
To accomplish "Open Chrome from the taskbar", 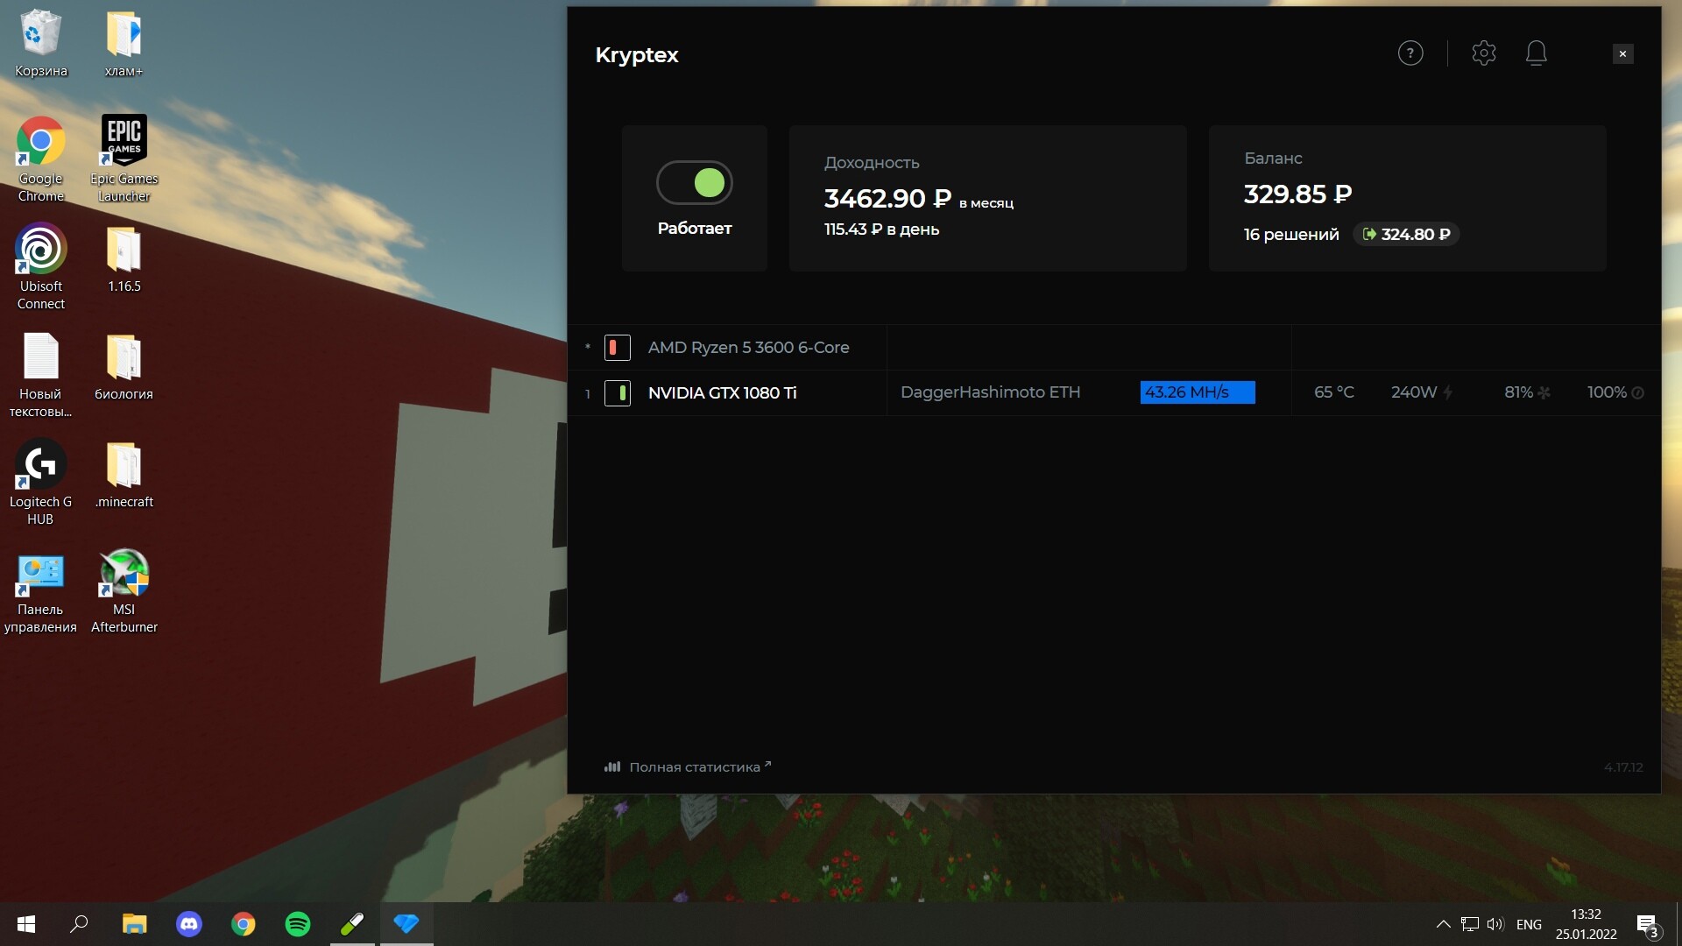I will pyautogui.click(x=244, y=924).
